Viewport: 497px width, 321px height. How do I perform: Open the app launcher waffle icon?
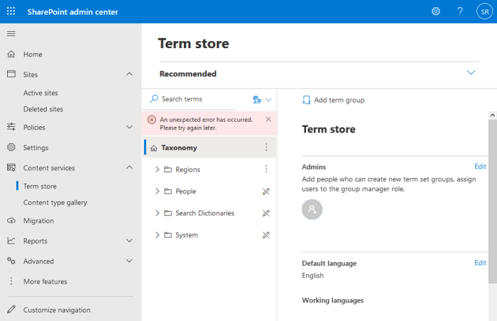pyautogui.click(x=11, y=11)
